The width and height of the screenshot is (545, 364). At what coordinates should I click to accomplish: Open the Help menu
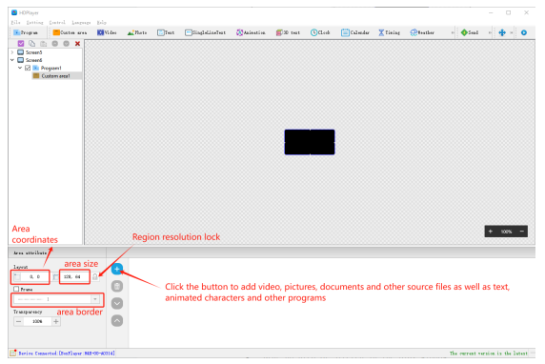point(102,22)
